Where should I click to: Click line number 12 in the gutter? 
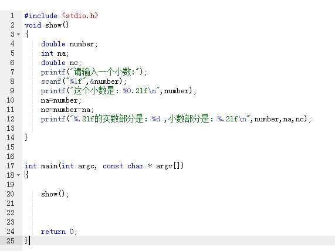(10, 119)
